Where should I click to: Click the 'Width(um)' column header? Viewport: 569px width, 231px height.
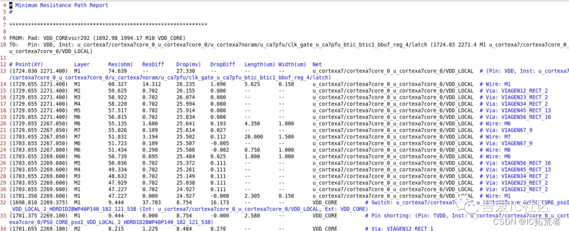(292, 65)
